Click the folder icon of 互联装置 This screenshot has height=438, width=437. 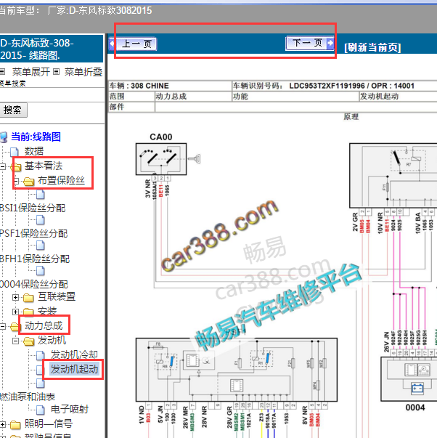[x=29, y=298]
